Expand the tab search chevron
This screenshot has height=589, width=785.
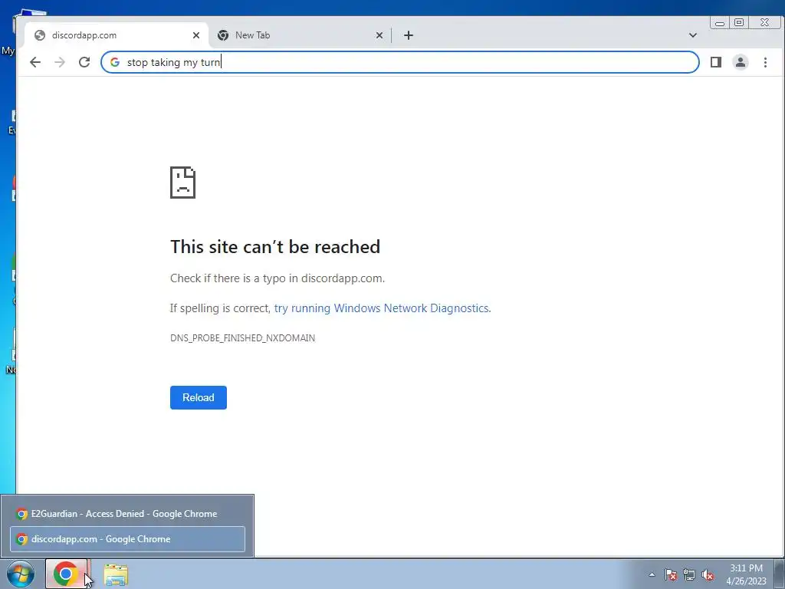693,35
